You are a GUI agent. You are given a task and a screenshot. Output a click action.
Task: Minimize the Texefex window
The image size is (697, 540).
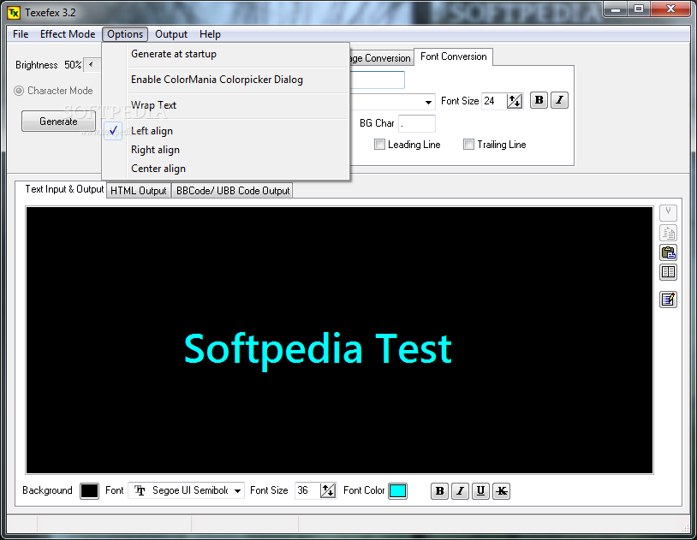coord(616,9)
